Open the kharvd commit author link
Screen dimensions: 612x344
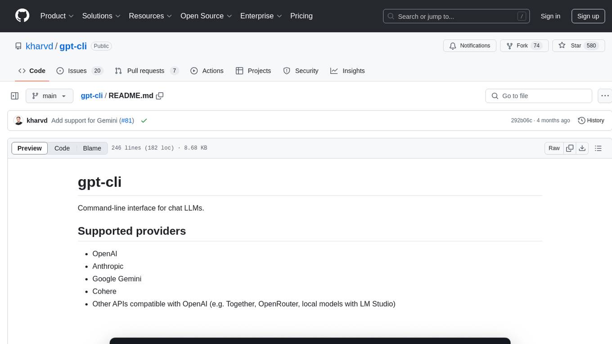tap(37, 121)
